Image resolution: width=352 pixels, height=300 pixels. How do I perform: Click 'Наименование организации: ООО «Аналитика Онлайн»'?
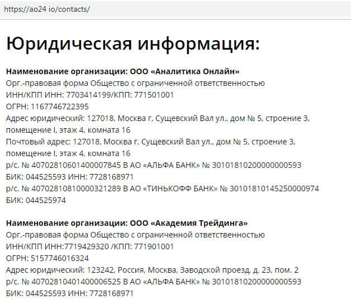(x=123, y=71)
